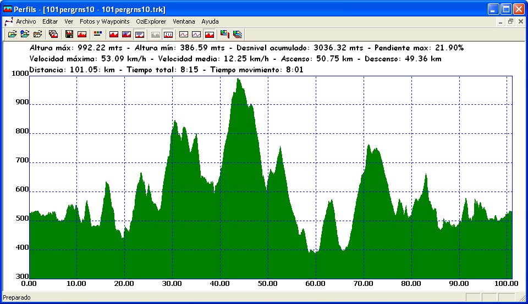Open the OziExplorer menu
Screen dimensions: 528x304
(x=151, y=21)
